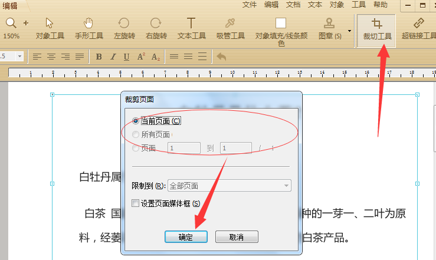436x260 pixels.
Task: Activate the 裁切工具 crop tool
Action: click(377, 31)
